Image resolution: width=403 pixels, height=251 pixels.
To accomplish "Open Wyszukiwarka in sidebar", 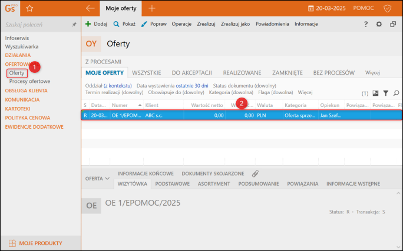I will point(22,46).
